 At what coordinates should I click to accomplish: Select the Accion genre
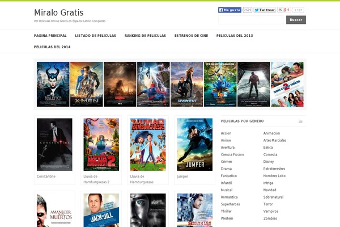pyautogui.click(x=226, y=133)
